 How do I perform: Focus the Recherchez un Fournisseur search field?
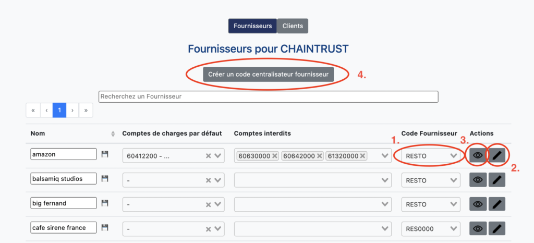click(x=269, y=96)
